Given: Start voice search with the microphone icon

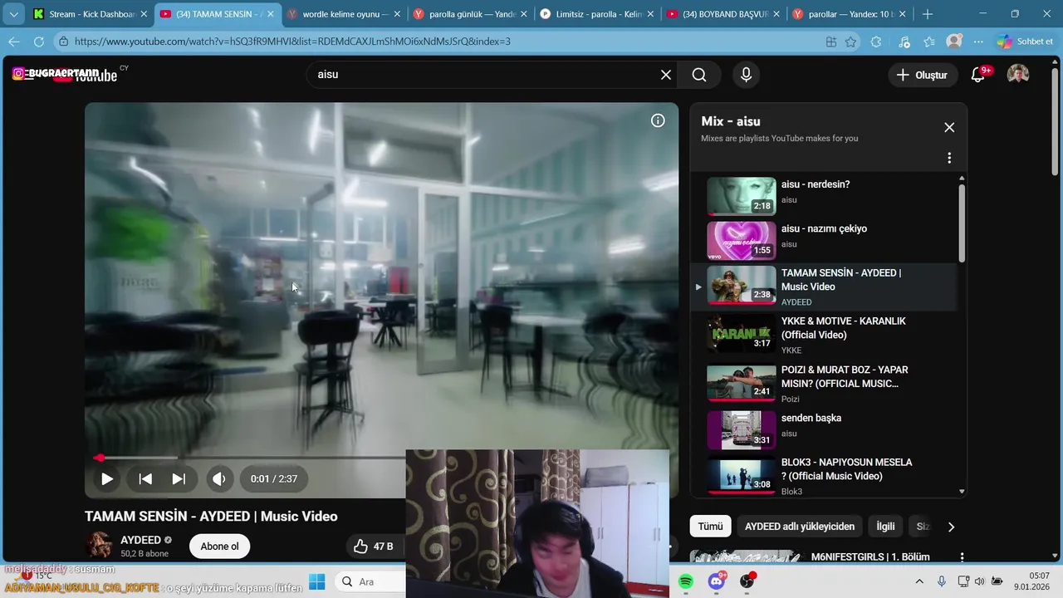Looking at the screenshot, I should [746, 75].
